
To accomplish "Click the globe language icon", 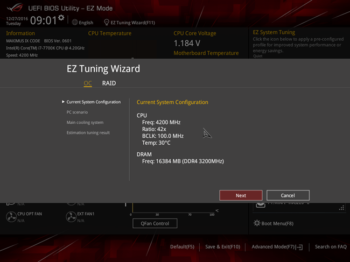I will (x=75, y=22).
